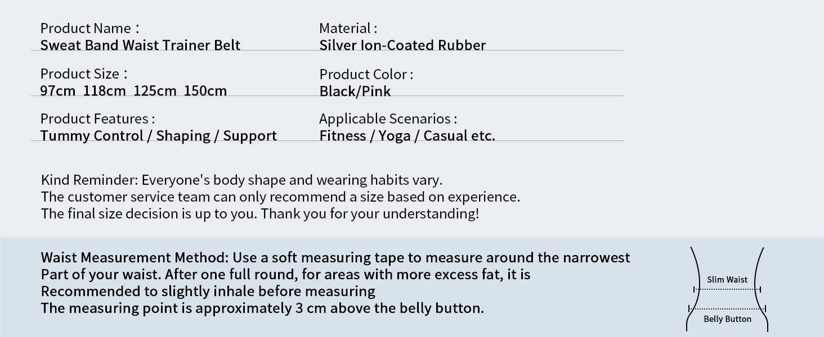
Task: Click the Slim Waist label in diagram
Action: coord(727,280)
